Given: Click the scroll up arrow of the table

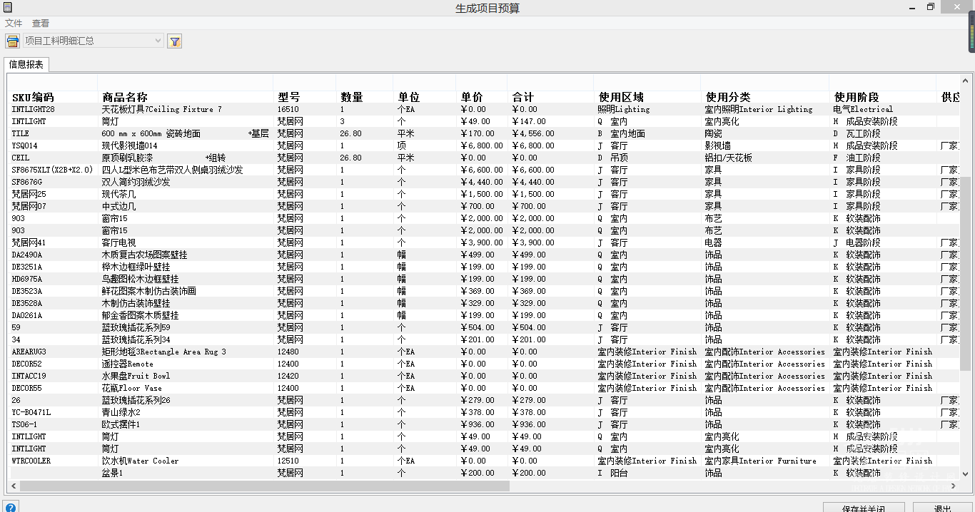Looking at the screenshot, I should (x=966, y=80).
